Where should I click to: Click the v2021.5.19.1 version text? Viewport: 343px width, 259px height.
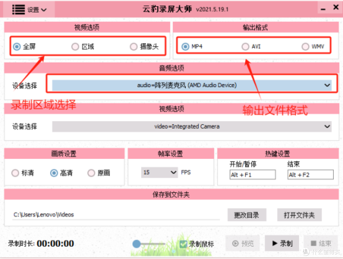pyautogui.click(x=212, y=10)
